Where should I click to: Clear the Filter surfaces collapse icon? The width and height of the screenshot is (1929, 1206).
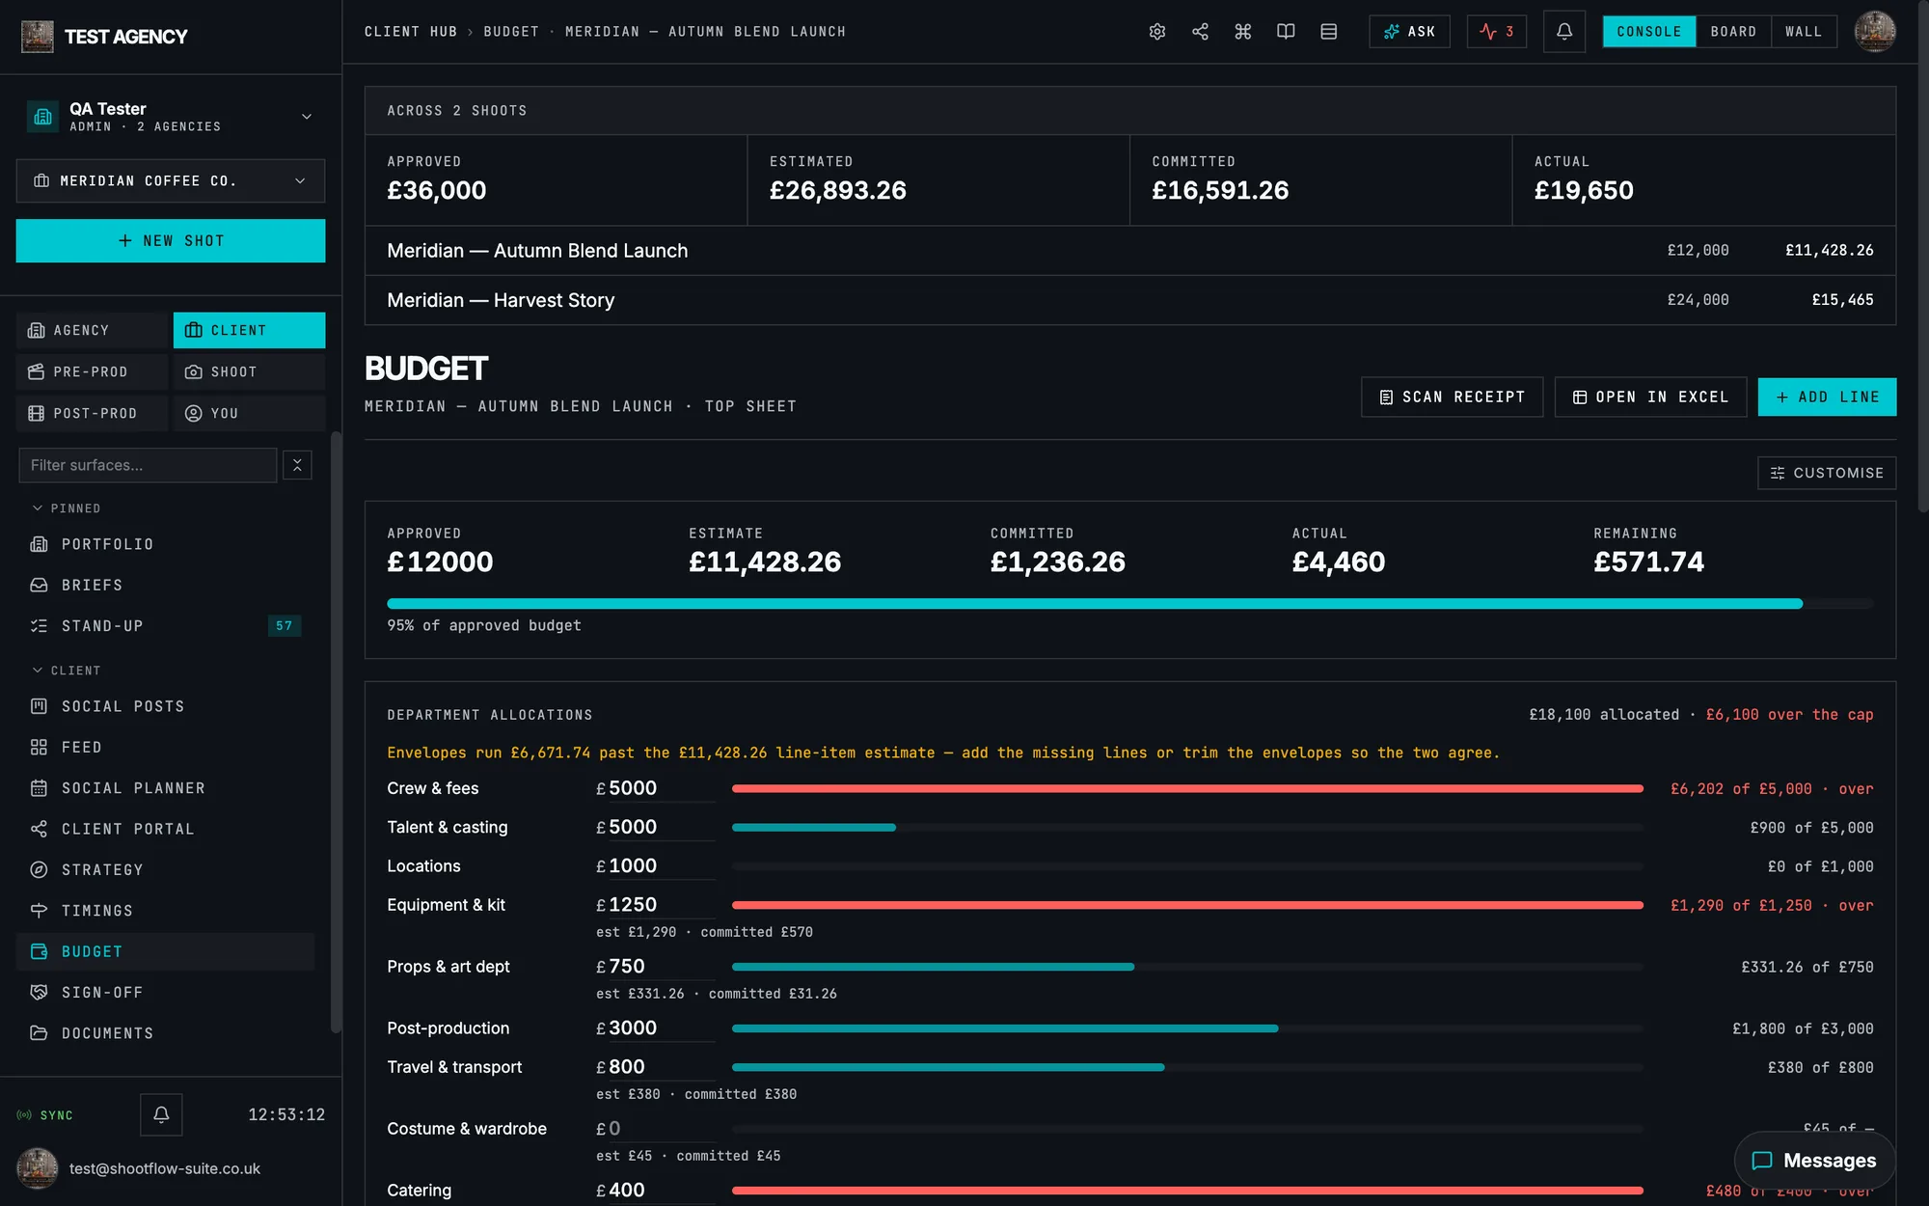[297, 465]
